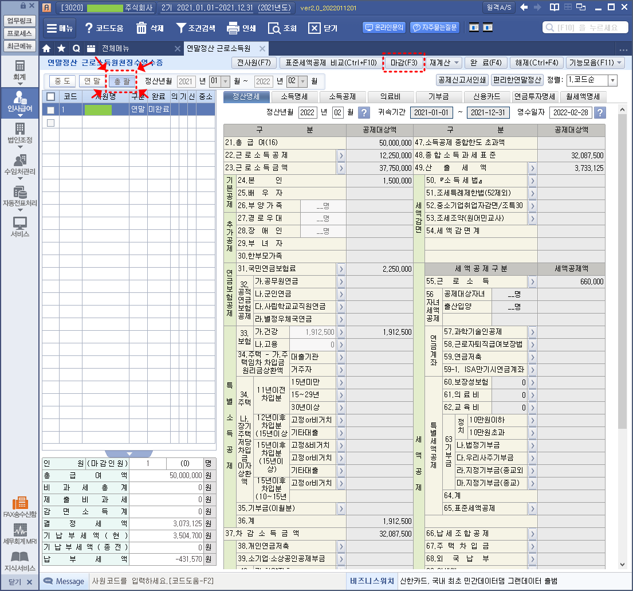Open FAX송수신함 in sidebar
This screenshot has width=633, height=591.
point(20,507)
